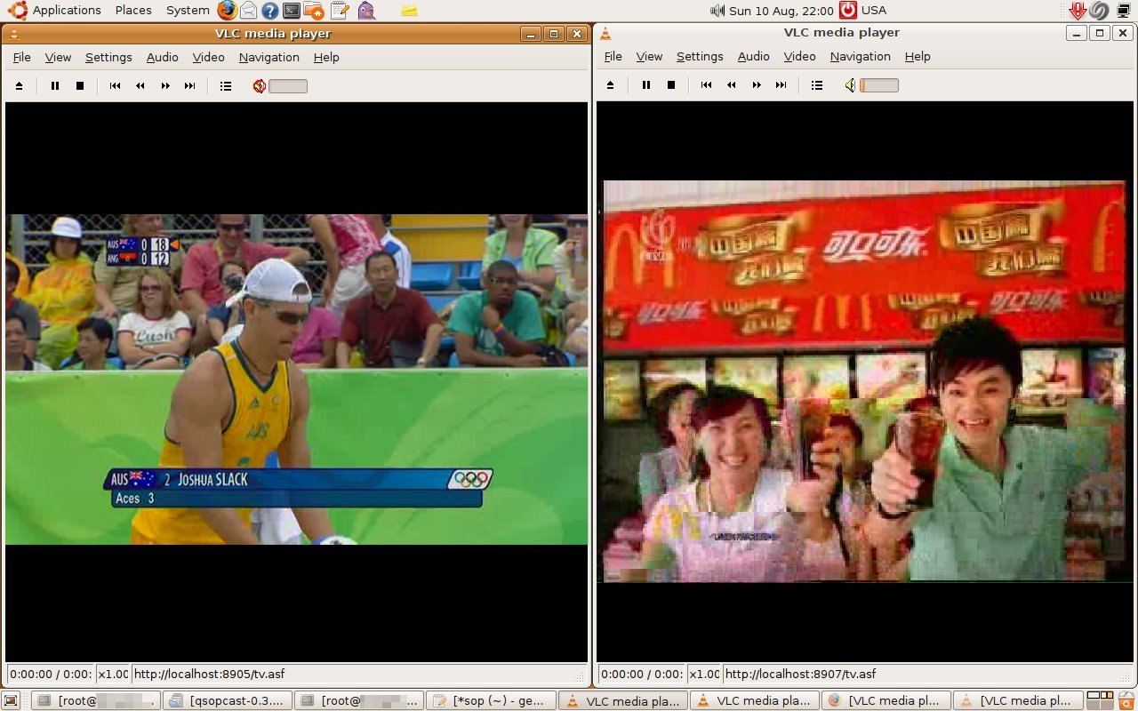The image size is (1138, 711).
Task: Open the playlist in left VLC window
Action: (x=226, y=86)
